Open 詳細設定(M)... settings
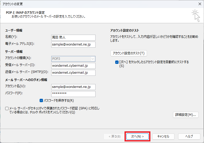This screenshot has height=143, width=204. tap(186, 115)
